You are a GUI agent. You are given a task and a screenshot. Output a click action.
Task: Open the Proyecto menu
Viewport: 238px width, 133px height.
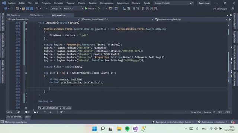[46, 3]
